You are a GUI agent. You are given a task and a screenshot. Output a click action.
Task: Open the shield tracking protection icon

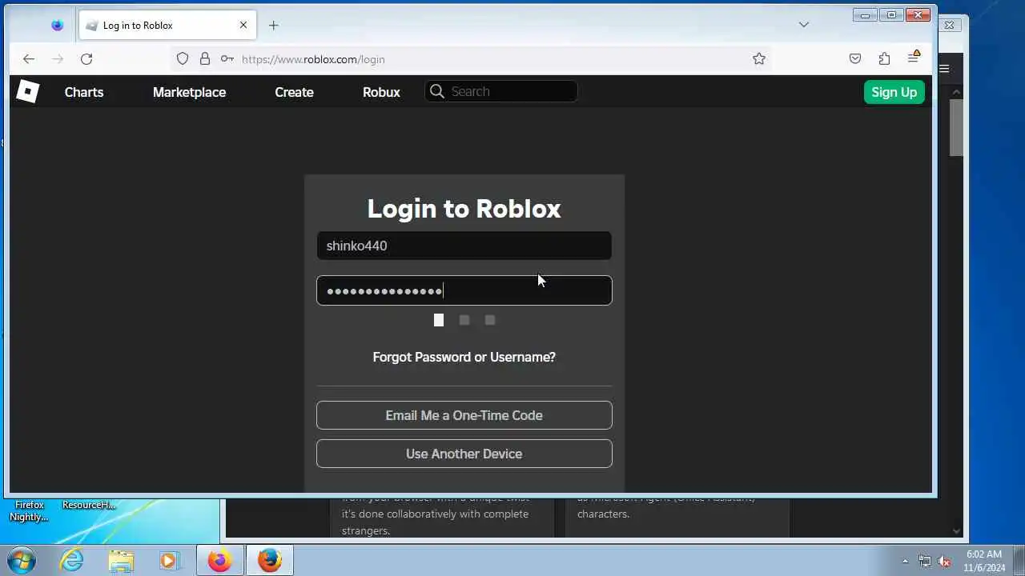pos(183,58)
